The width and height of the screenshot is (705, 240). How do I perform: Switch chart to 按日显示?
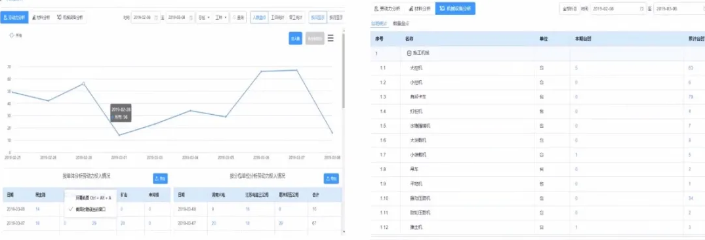pos(317,18)
